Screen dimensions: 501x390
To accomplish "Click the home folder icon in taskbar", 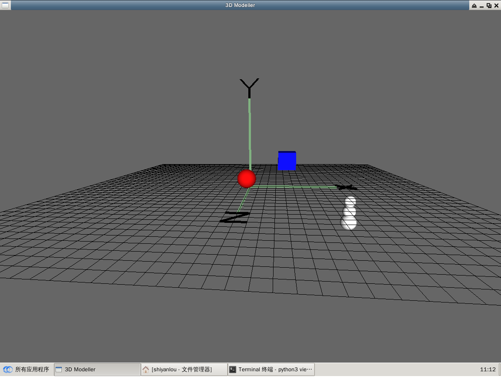I will click(146, 369).
